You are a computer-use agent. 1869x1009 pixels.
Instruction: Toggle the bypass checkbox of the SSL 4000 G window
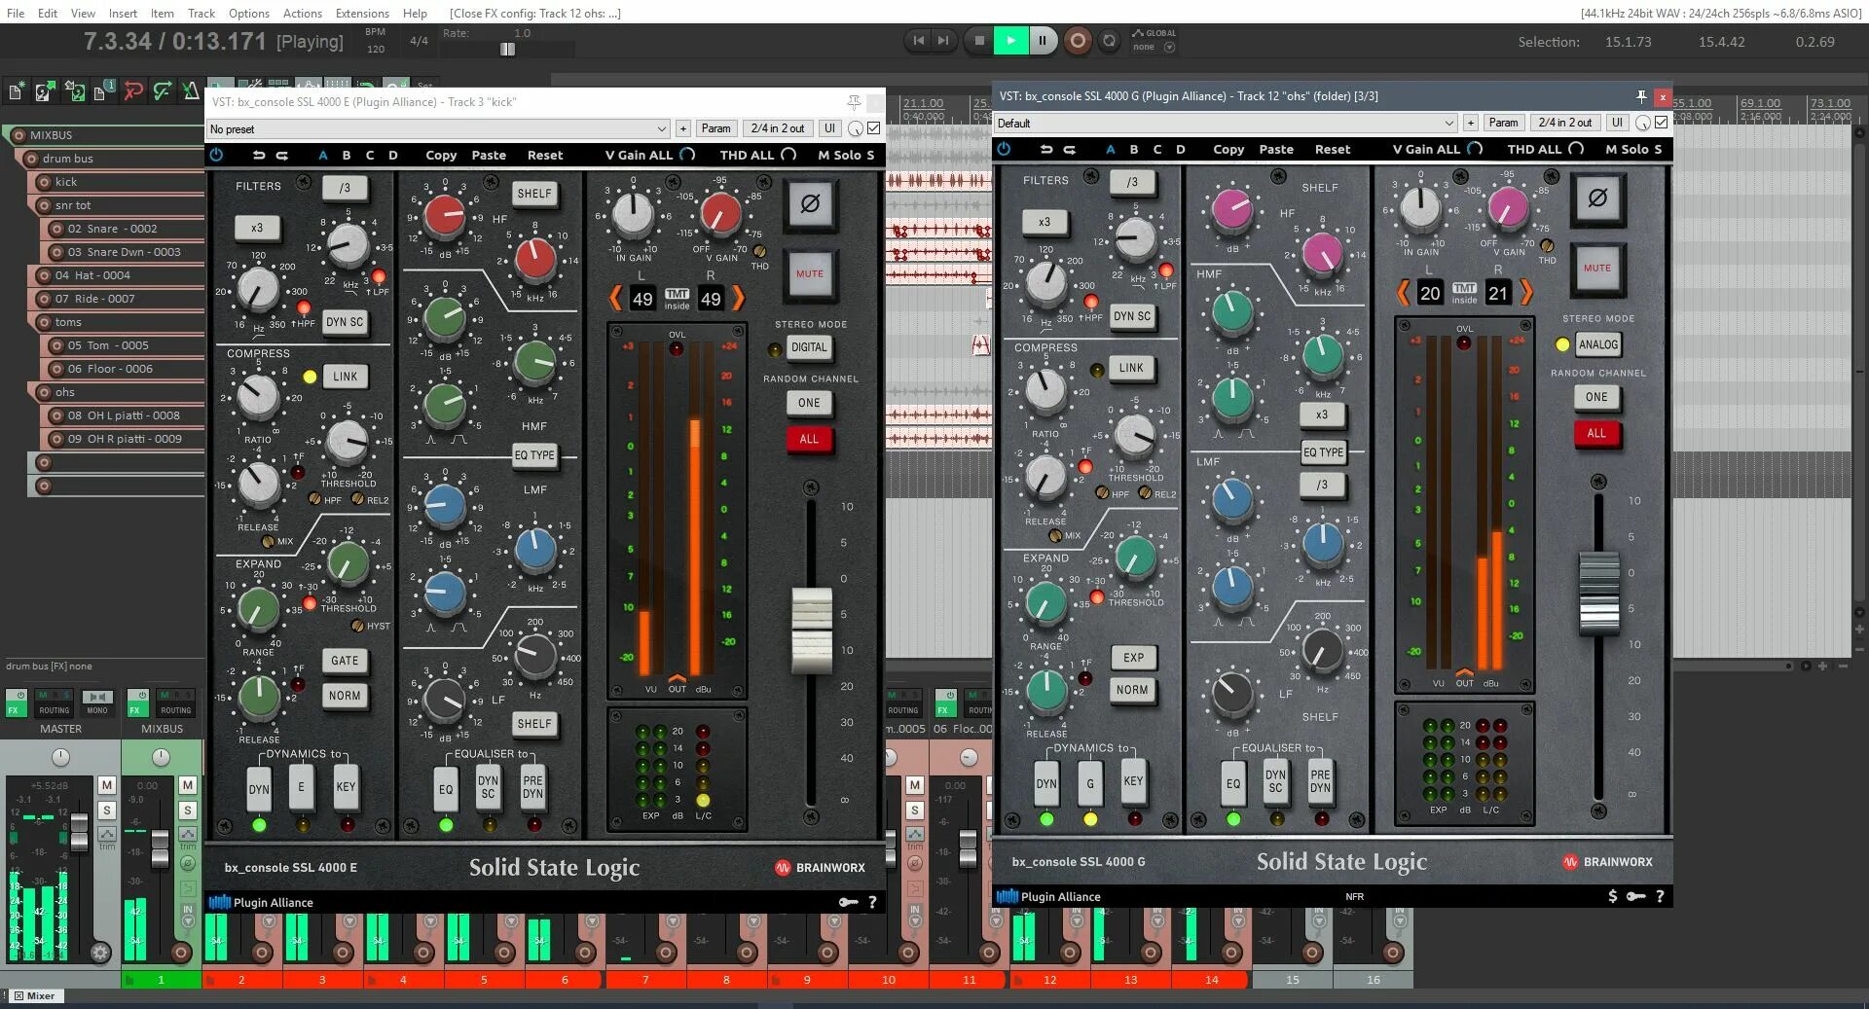click(1662, 123)
